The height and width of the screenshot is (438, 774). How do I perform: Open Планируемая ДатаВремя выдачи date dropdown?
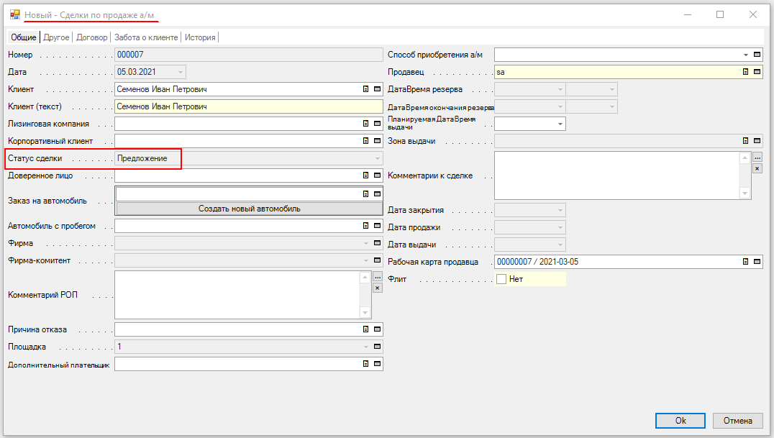(559, 124)
